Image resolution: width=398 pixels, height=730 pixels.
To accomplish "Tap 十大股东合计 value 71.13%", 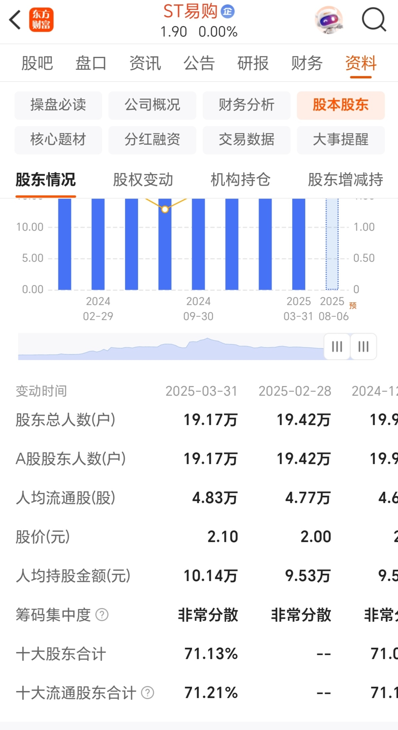I will (211, 654).
